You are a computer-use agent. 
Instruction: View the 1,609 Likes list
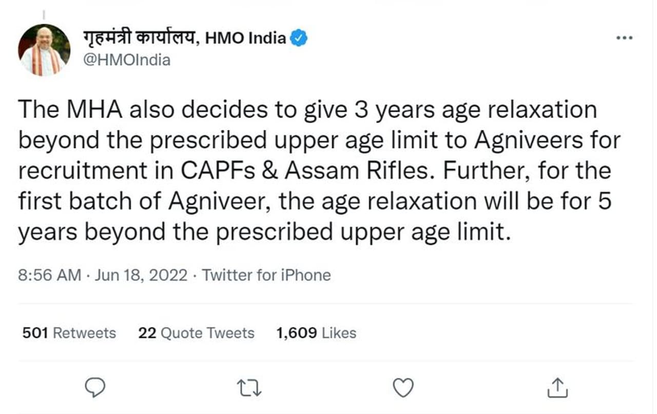(x=316, y=333)
